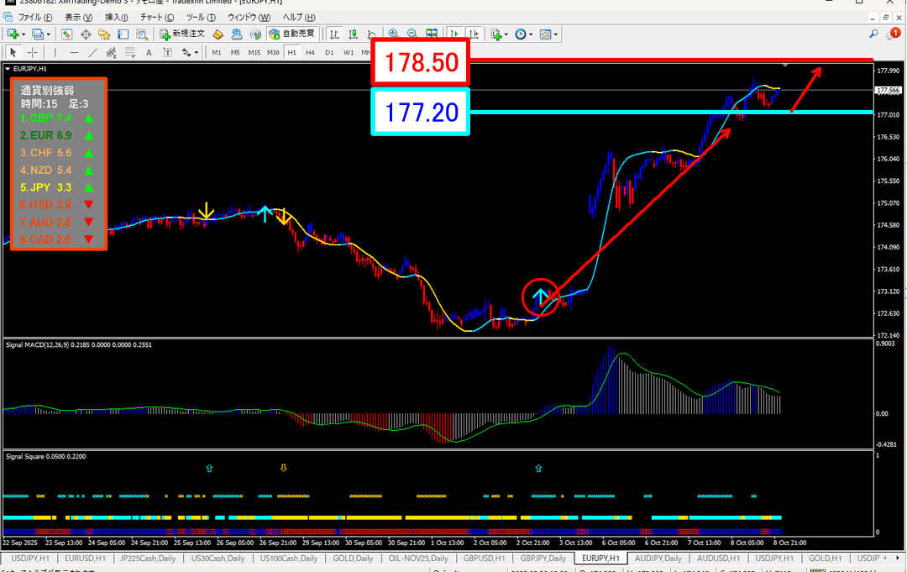Expand the periodicity clock dropdown
Image resolution: width=907 pixels, height=572 pixels.
pyautogui.click(x=531, y=34)
